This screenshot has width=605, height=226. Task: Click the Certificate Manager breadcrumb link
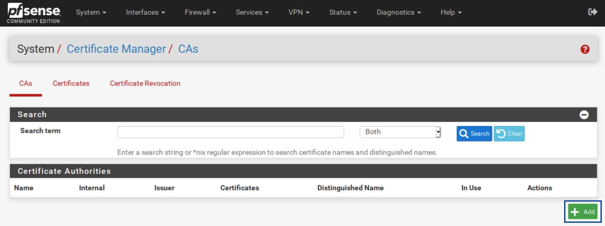tap(116, 49)
